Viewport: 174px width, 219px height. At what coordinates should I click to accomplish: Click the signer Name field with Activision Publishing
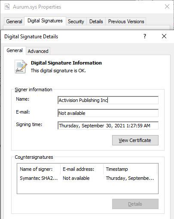[x=108, y=100]
